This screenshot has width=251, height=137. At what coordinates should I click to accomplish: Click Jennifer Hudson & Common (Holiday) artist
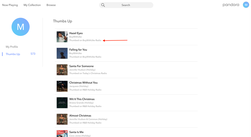click(88, 119)
